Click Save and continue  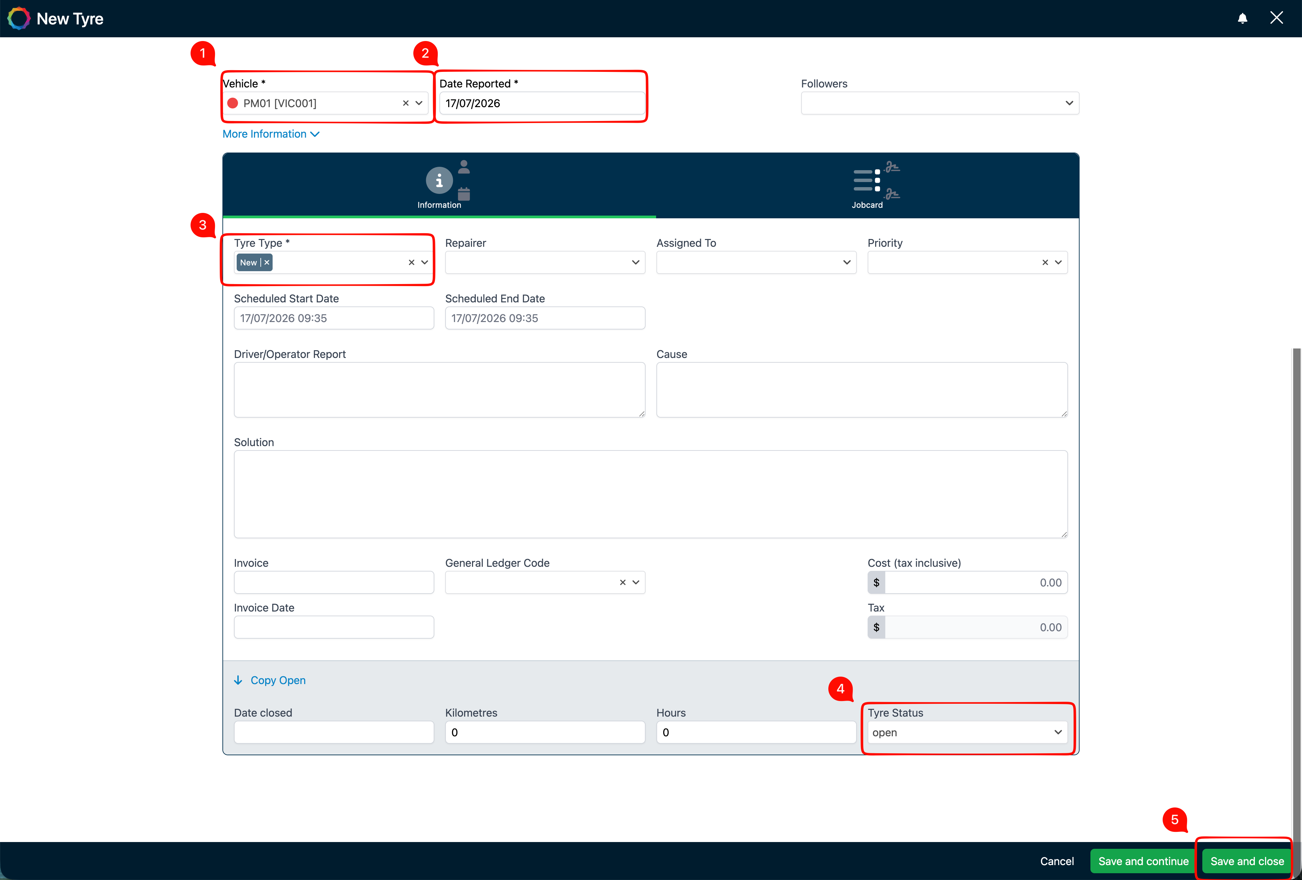[1143, 861]
